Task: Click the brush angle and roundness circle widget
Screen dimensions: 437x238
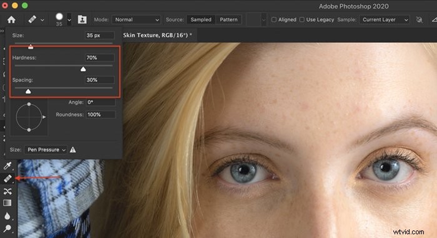Action: (x=29, y=117)
